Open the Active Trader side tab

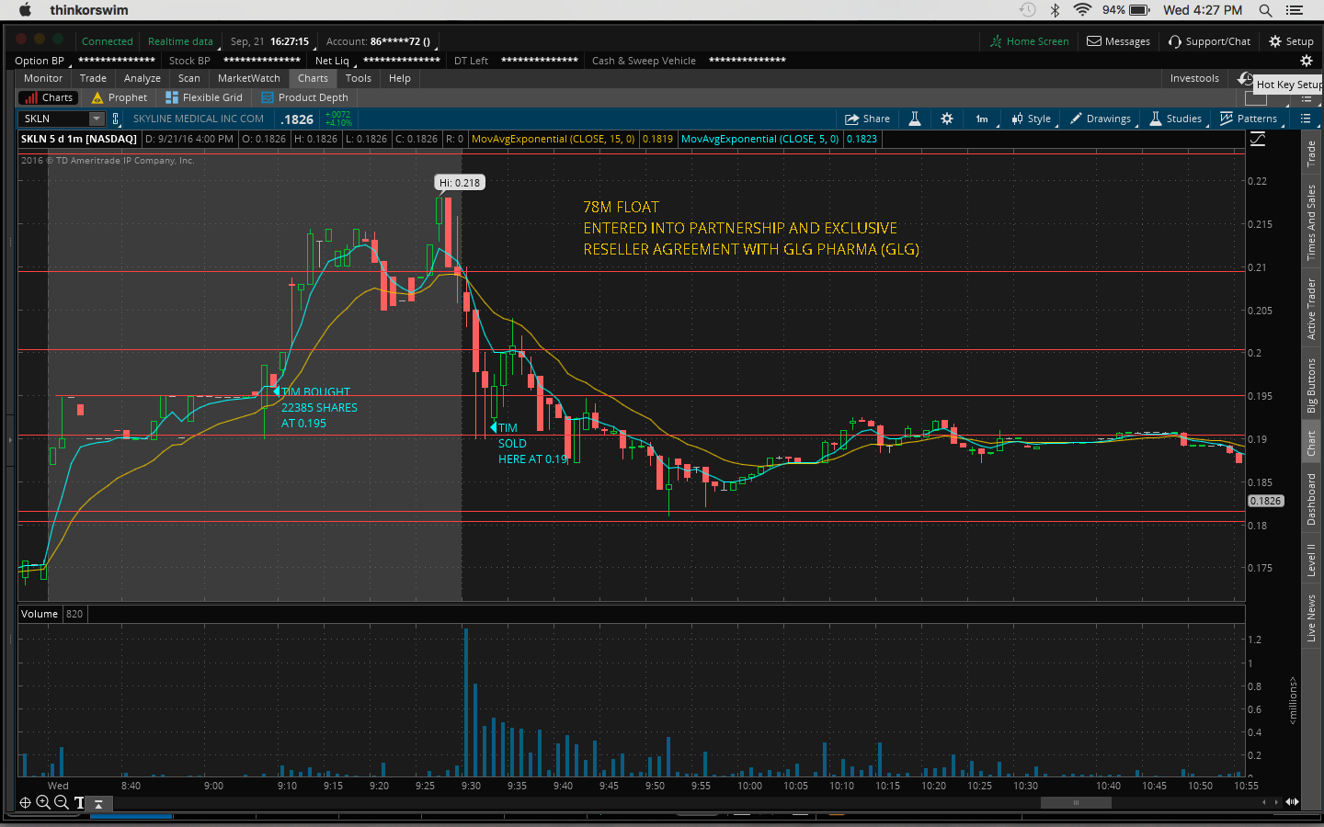[1311, 309]
